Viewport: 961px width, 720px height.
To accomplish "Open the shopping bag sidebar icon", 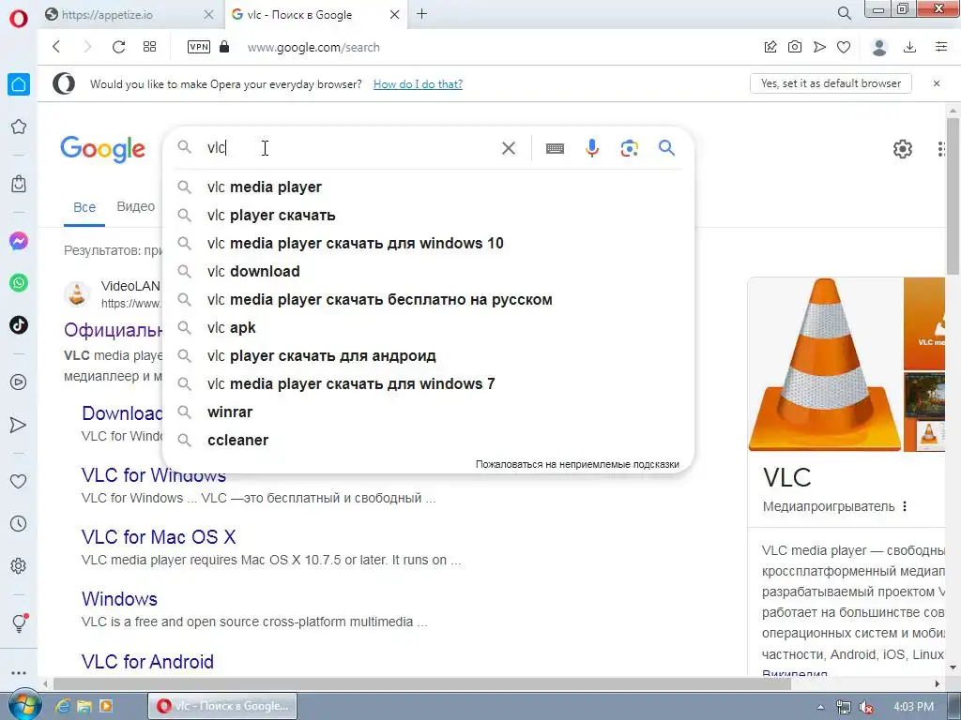I will pyautogui.click(x=19, y=184).
